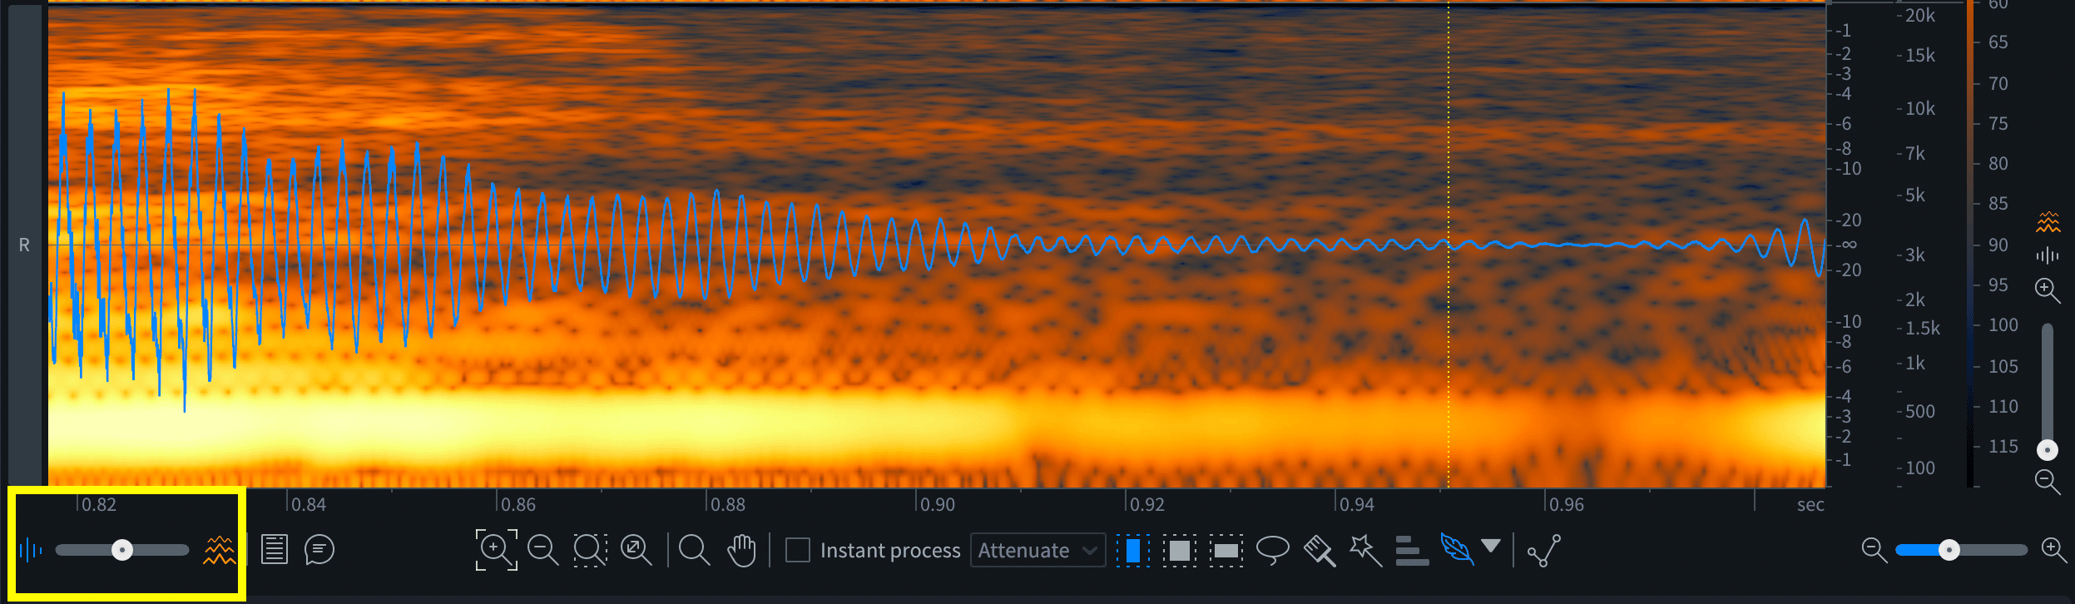Select the Frequency selection tool

pyautogui.click(x=1226, y=550)
